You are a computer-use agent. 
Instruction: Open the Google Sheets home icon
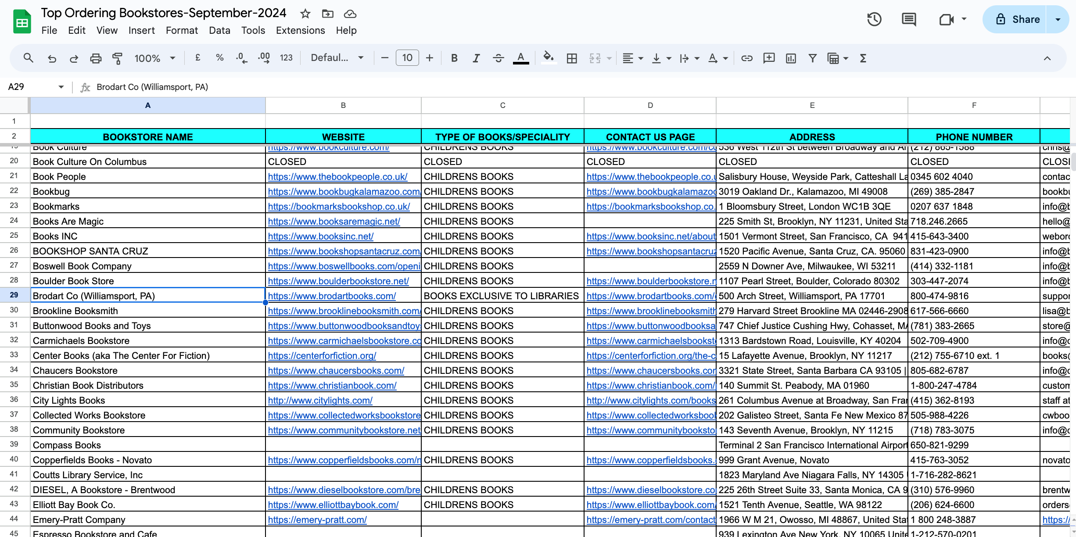22,22
